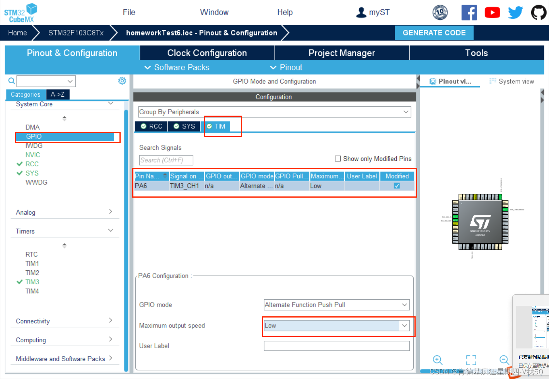This screenshot has height=379, width=549.
Task: Select RTC in the Timers list
Action: [x=32, y=254]
